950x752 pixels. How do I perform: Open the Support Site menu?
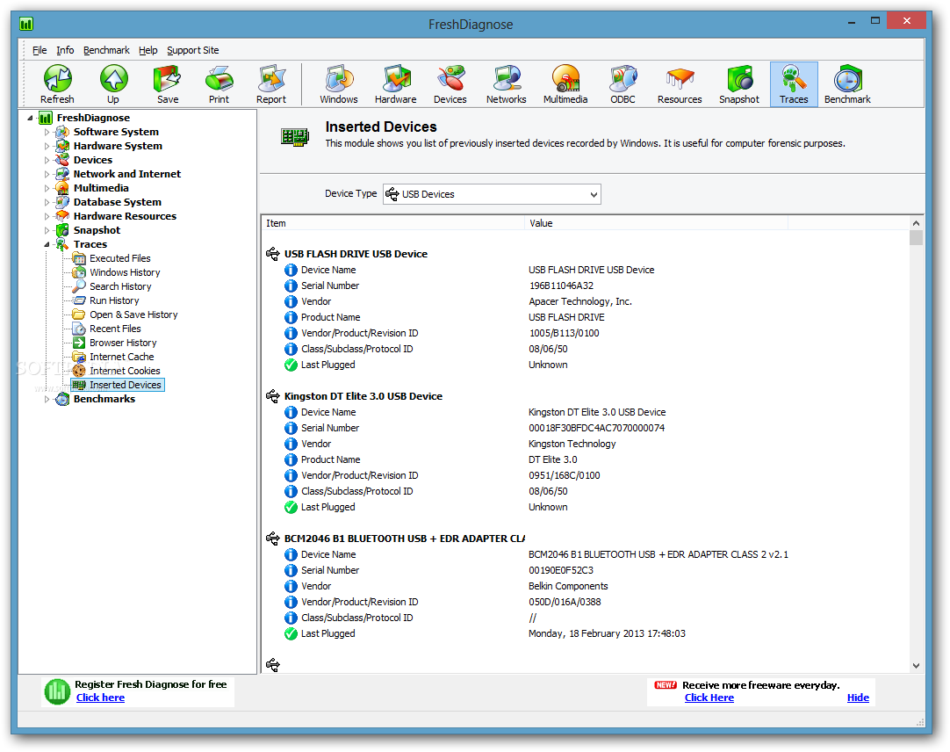192,50
